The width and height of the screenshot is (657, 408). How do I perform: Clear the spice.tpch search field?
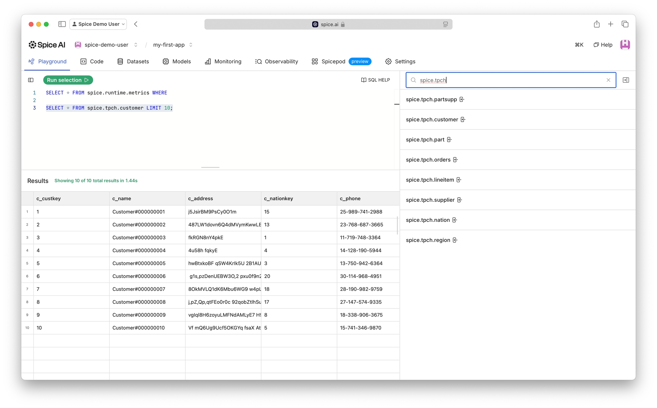(608, 80)
